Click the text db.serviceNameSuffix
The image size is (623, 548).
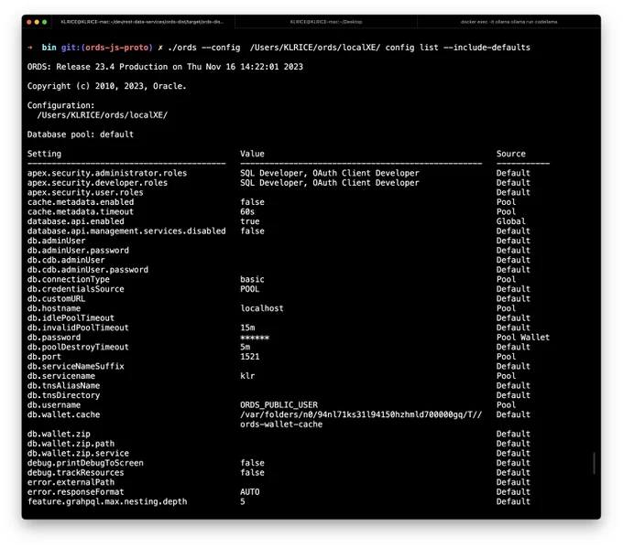[x=75, y=366]
